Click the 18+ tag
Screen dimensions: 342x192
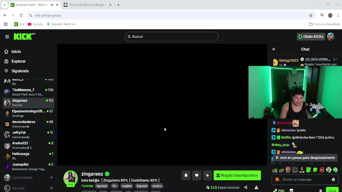[x=114, y=186]
